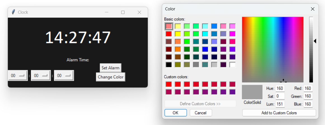This screenshot has width=325, height=125.
Task: Click the Blue value field
Action: click(308, 104)
